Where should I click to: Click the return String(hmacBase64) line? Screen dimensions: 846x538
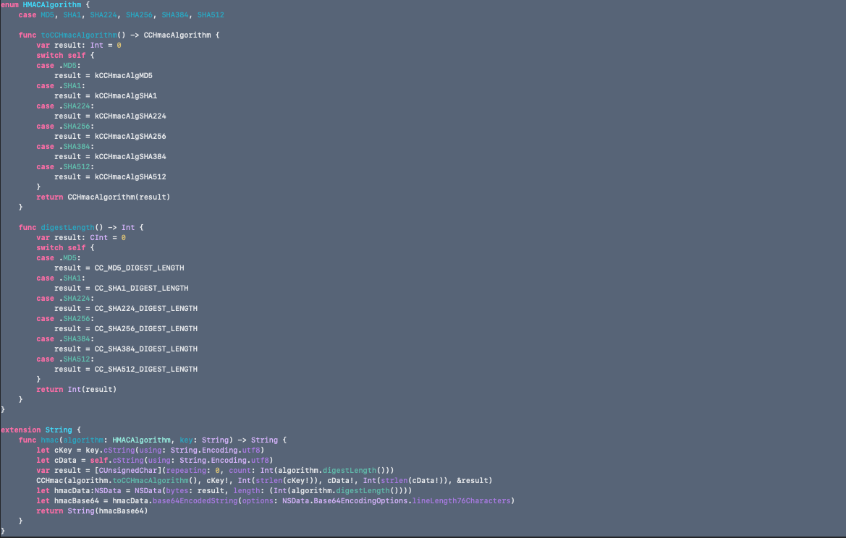point(92,511)
